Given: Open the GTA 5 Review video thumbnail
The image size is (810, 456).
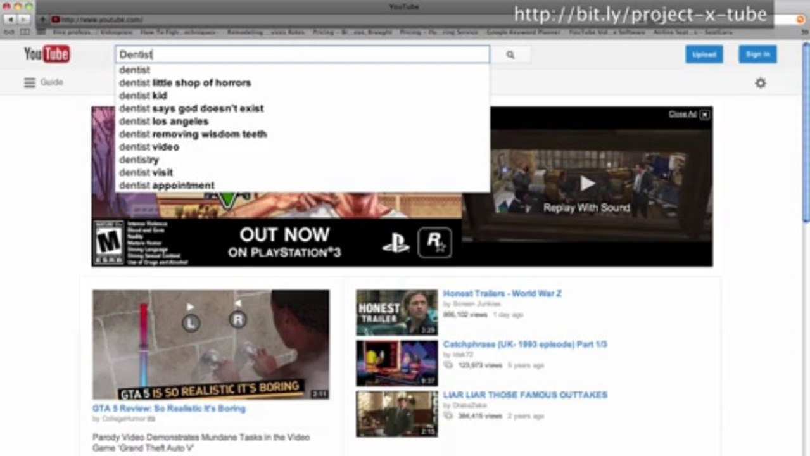Looking at the screenshot, I should tap(211, 345).
